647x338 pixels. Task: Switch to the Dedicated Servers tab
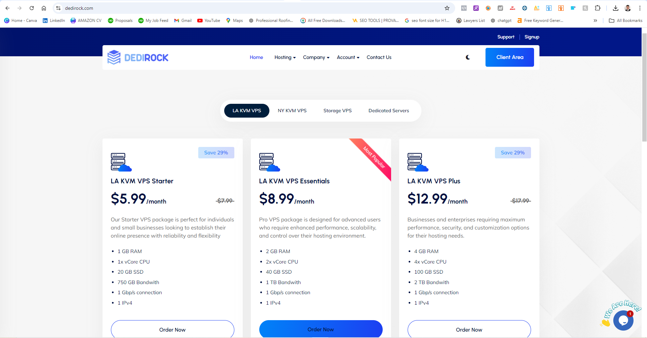389,111
